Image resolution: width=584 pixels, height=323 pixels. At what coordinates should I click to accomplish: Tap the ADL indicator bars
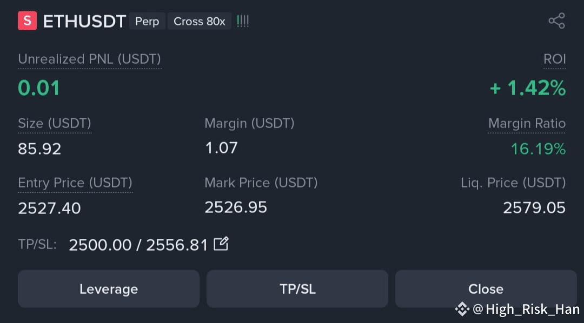tap(242, 21)
